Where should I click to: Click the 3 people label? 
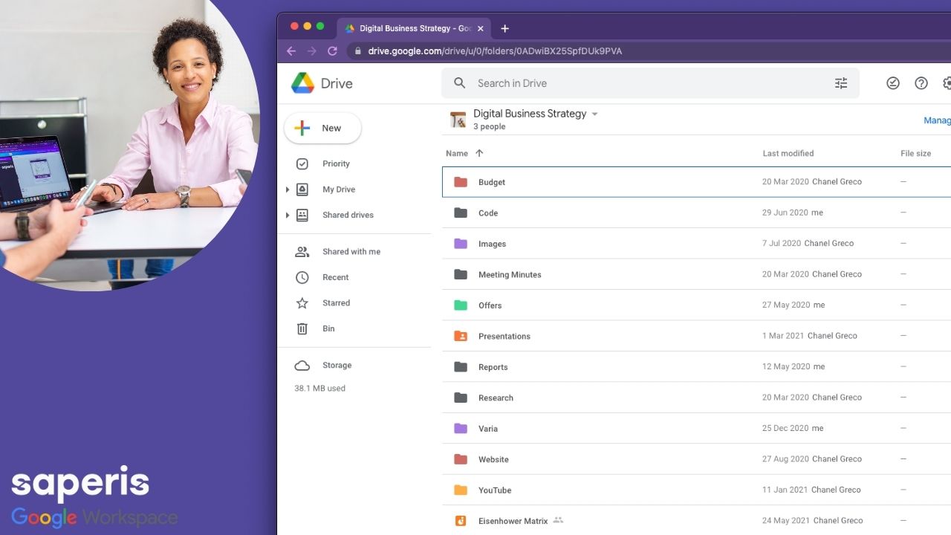click(490, 127)
